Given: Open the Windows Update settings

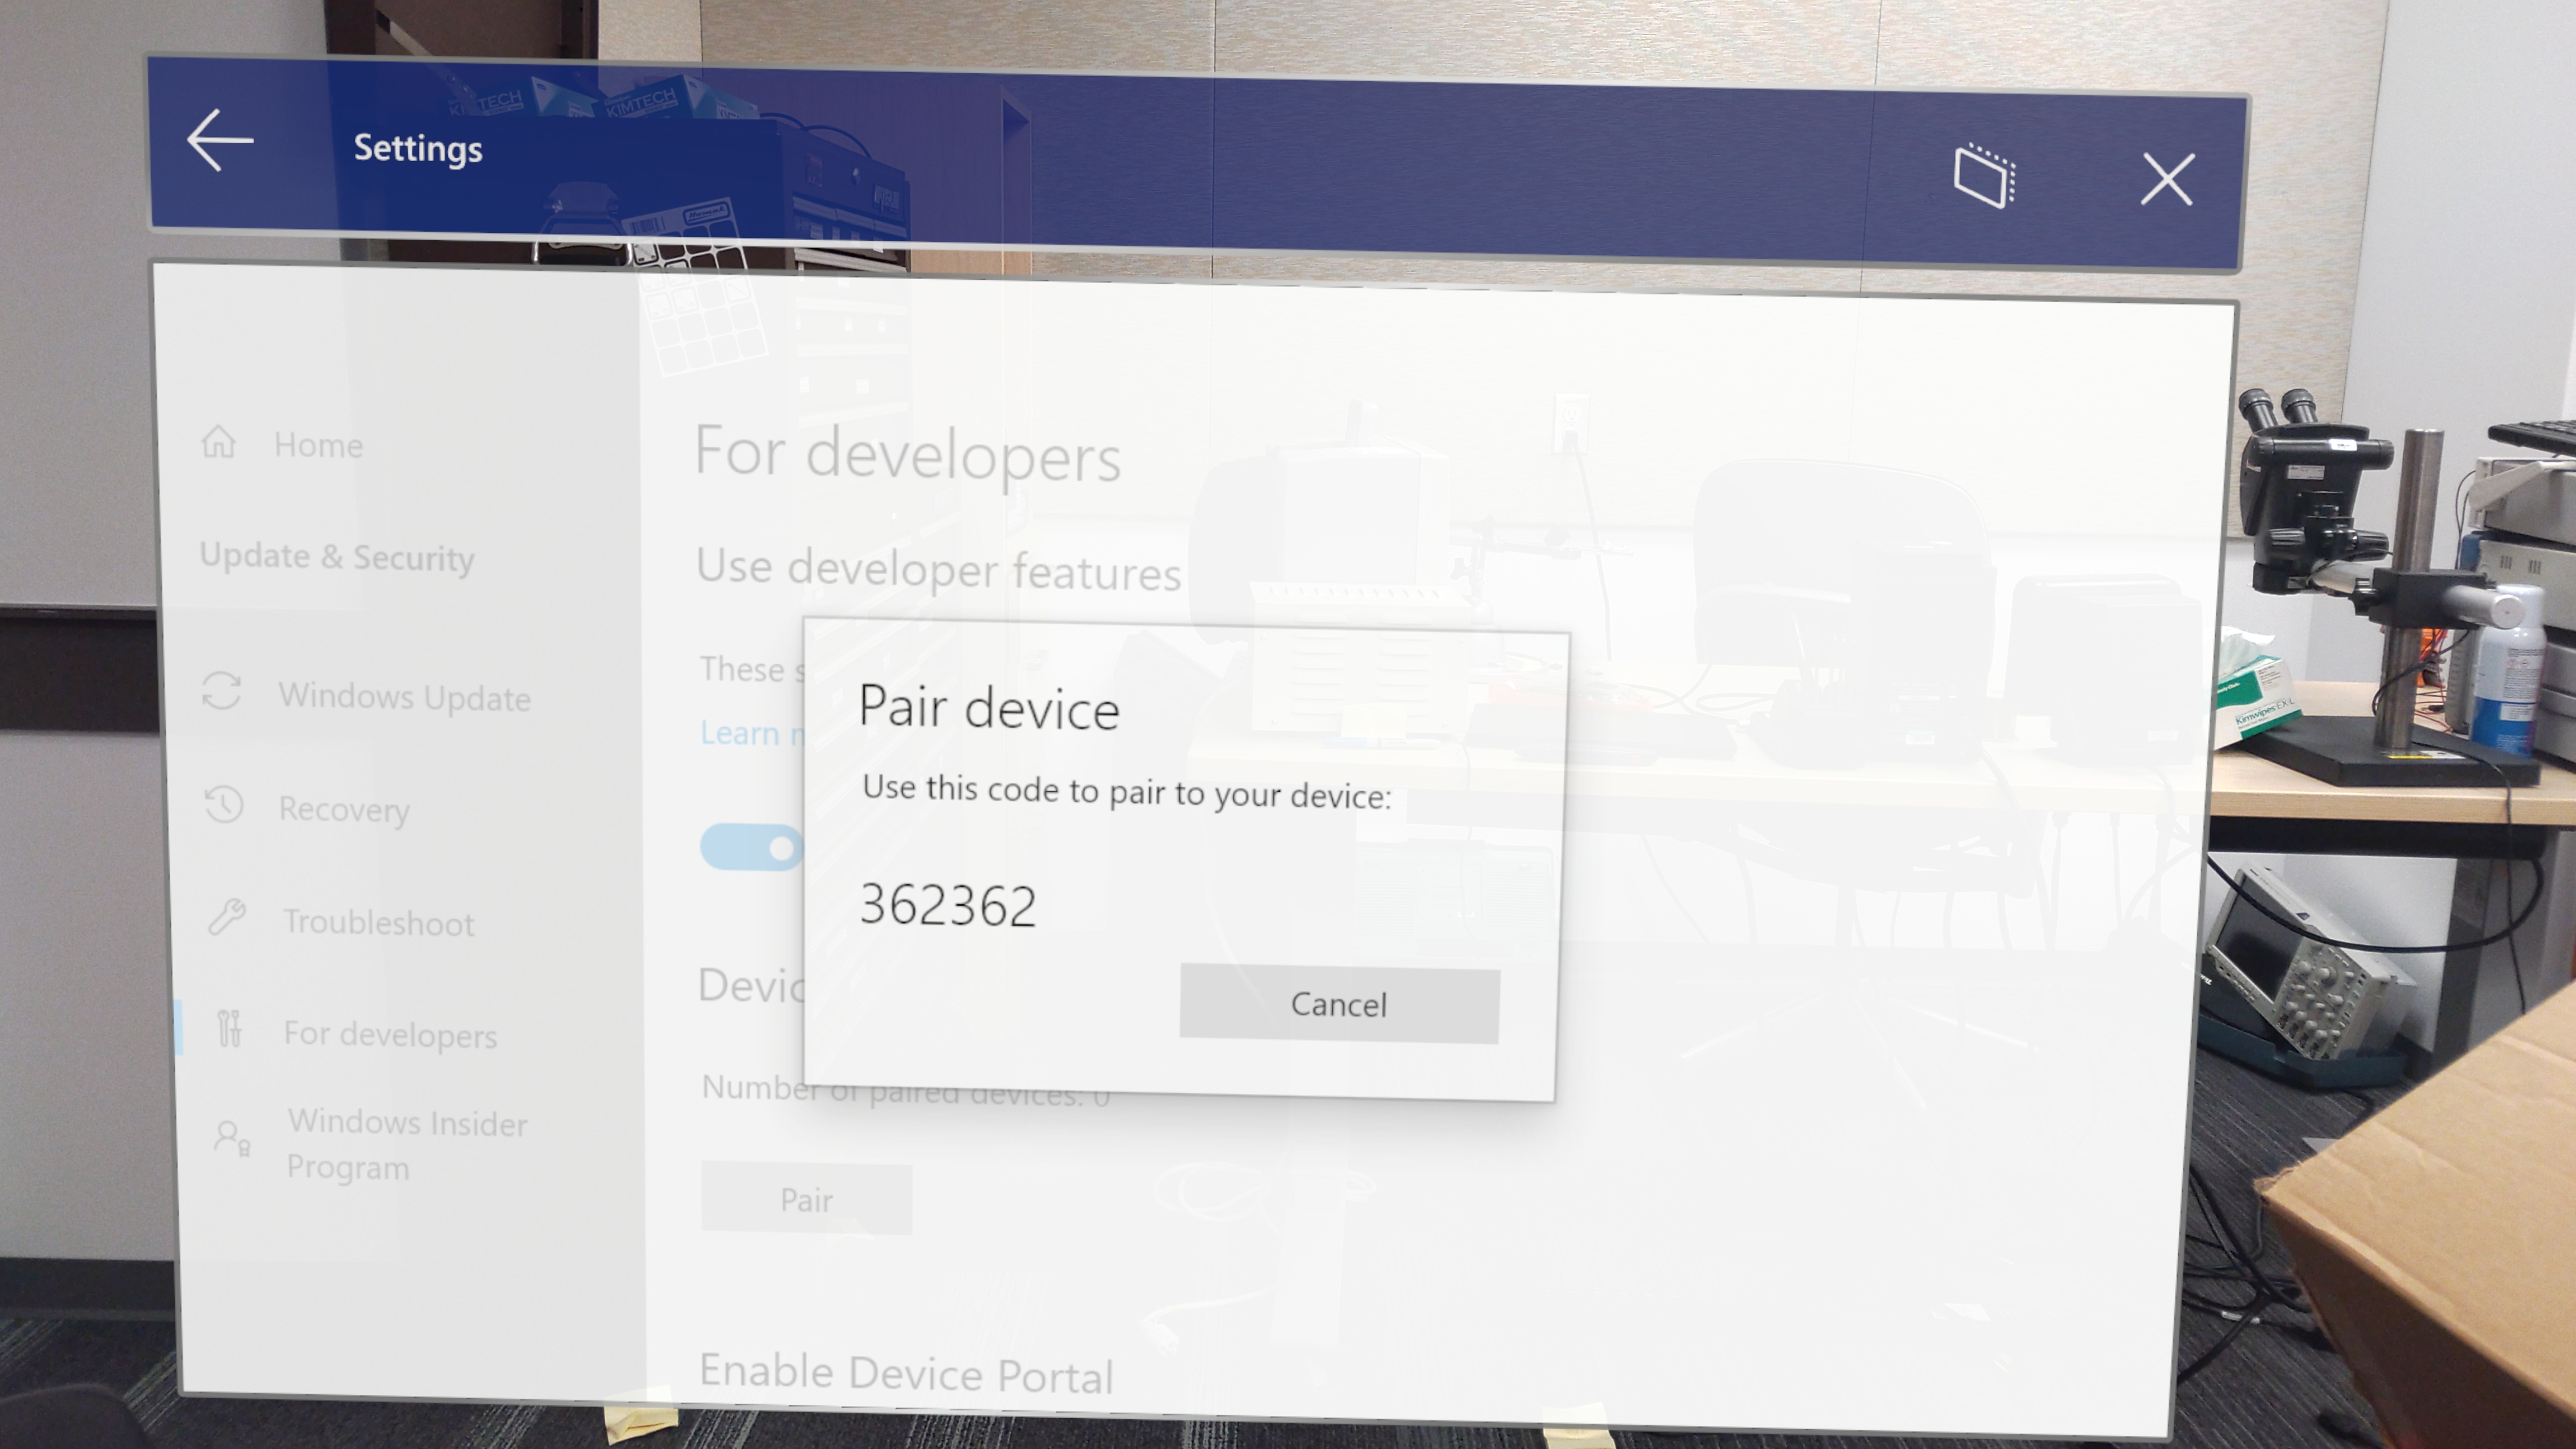Looking at the screenshot, I should [x=403, y=695].
